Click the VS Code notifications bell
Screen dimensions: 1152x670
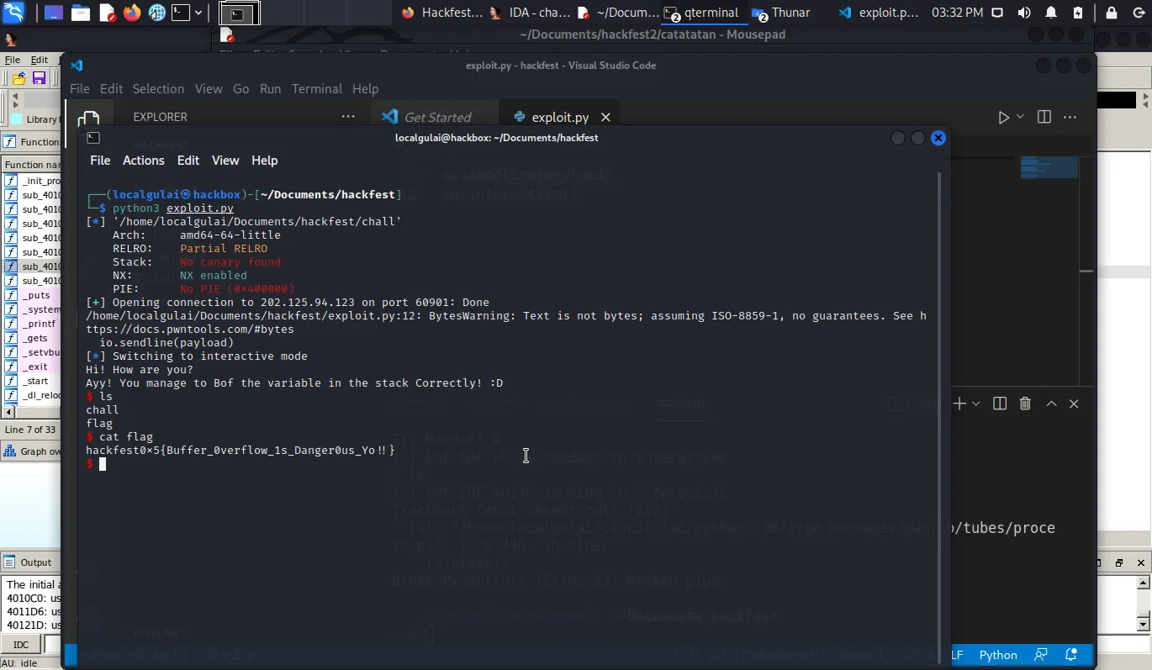(1070, 655)
